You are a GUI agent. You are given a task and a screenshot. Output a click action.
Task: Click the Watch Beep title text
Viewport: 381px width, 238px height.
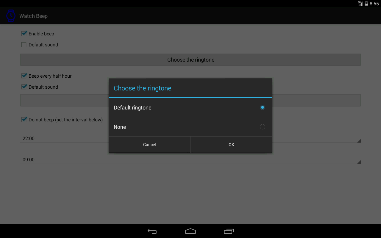click(x=33, y=16)
